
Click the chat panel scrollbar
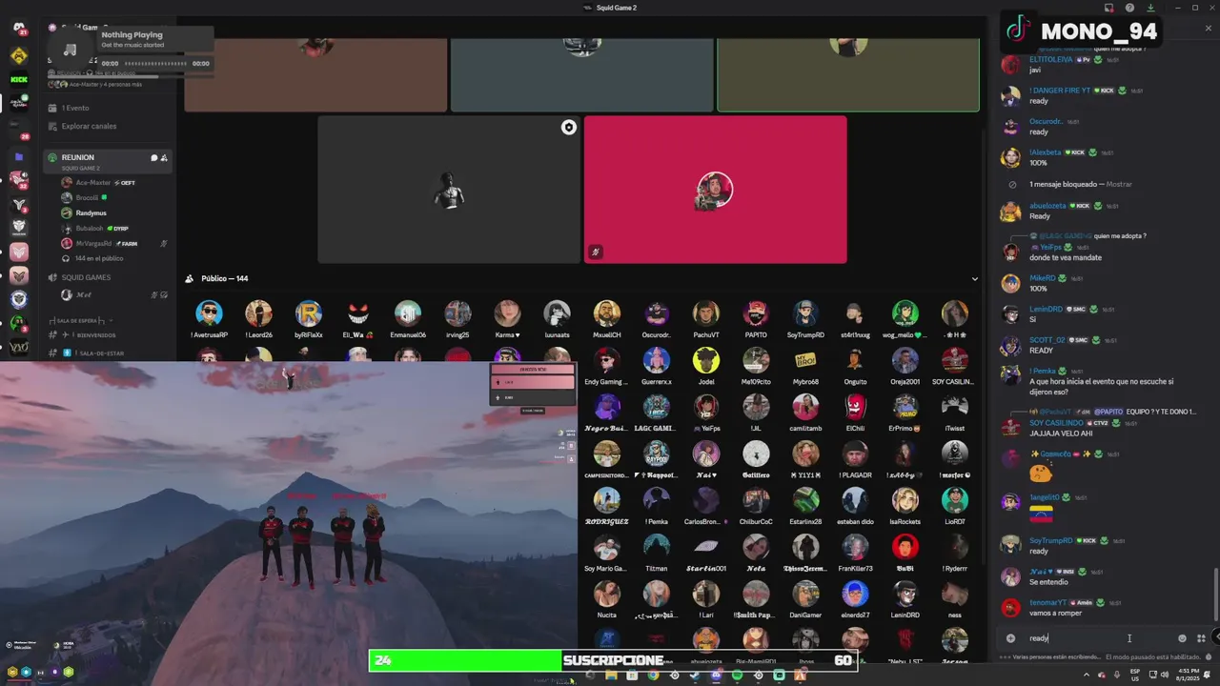coord(1215,593)
